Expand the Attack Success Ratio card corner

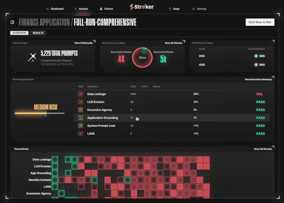[184, 41]
